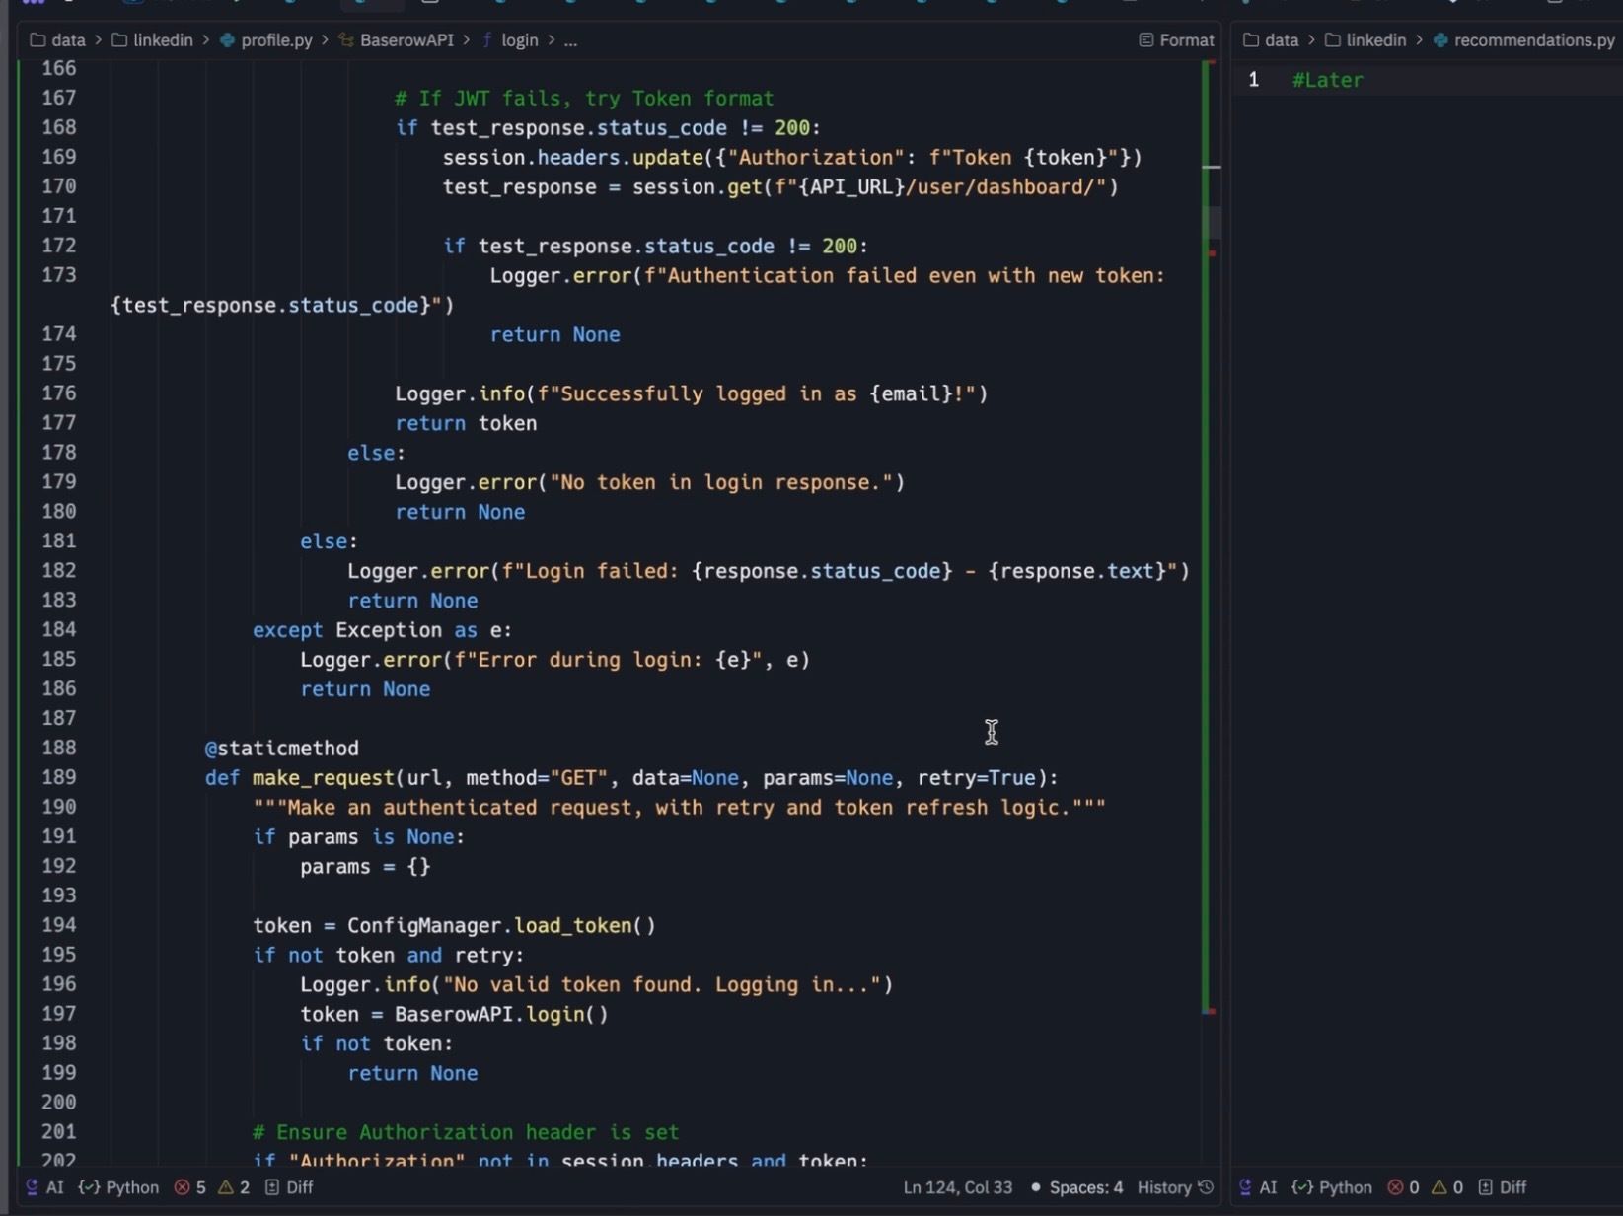Click the def make_request function definition
This screenshot has height=1216, width=1623.
coord(631,778)
